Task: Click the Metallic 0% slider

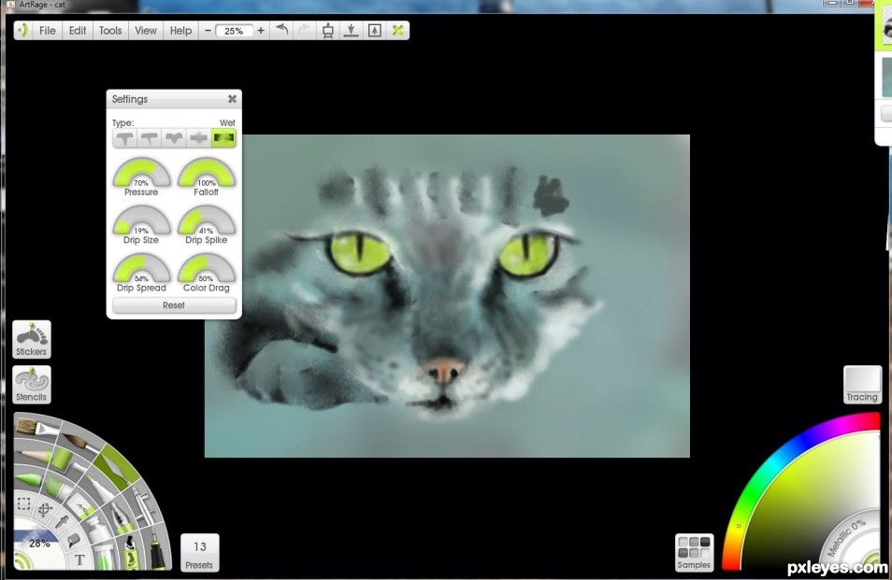Action: point(846,537)
